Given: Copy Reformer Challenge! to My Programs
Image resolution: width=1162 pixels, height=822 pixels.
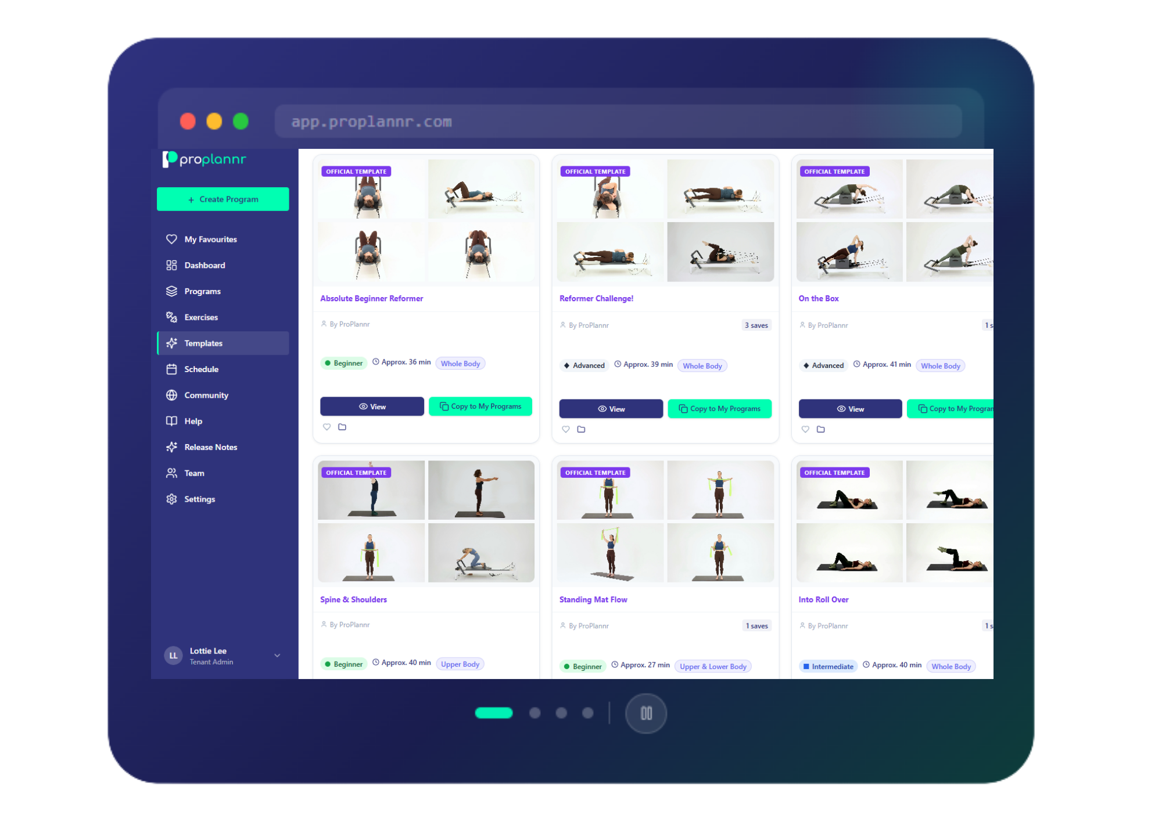Looking at the screenshot, I should [720, 409].
